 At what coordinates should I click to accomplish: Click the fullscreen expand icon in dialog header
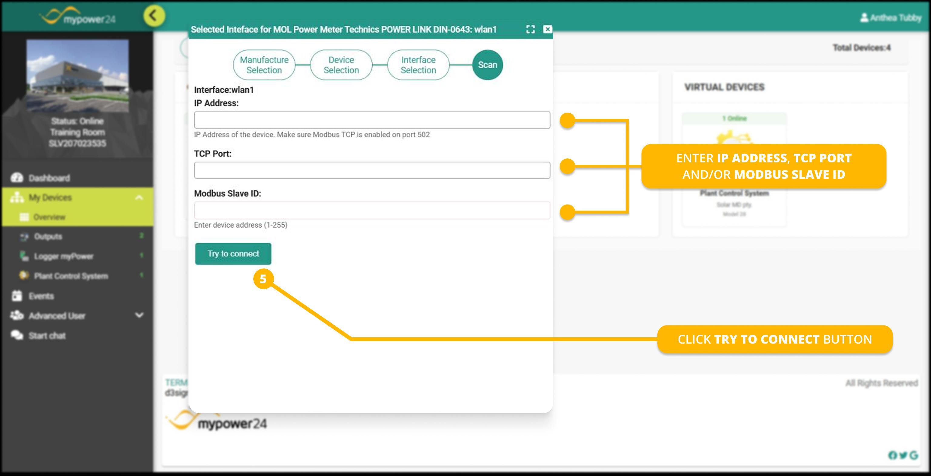530,29
